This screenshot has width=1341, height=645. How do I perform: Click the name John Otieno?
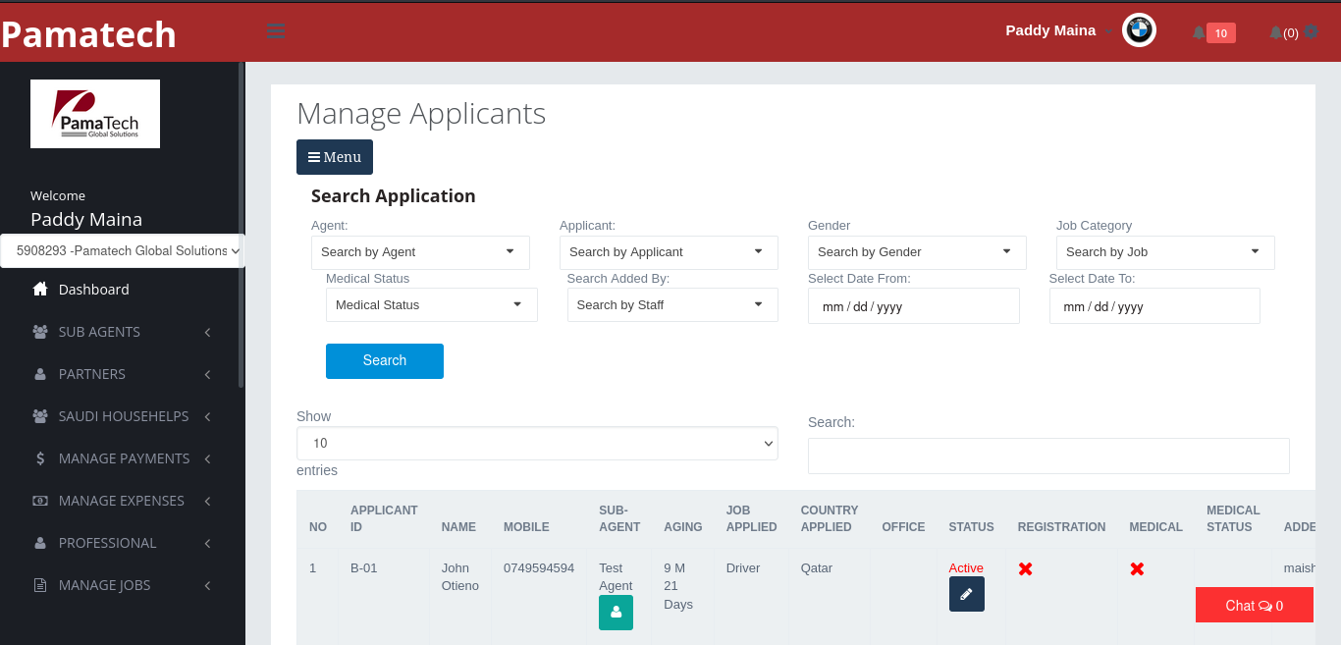pos(460,577)
